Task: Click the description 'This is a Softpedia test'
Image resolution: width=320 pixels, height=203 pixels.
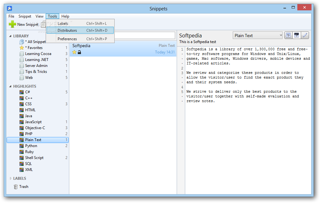Action: coord(197,42)
